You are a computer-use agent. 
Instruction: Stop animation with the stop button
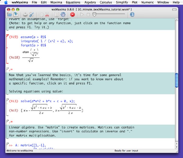coord(88,15)
